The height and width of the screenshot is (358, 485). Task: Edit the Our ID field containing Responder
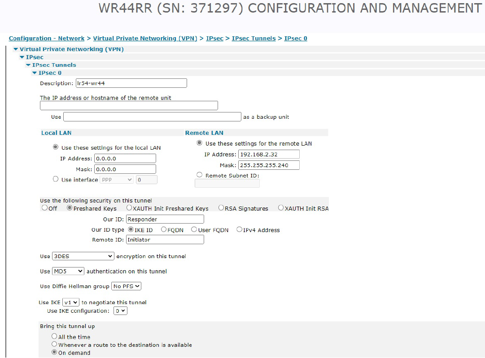tap(165, 219)
